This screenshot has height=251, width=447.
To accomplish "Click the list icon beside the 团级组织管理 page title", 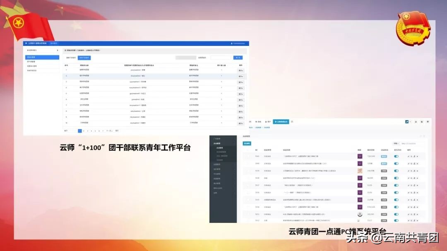I will (65, 50).
